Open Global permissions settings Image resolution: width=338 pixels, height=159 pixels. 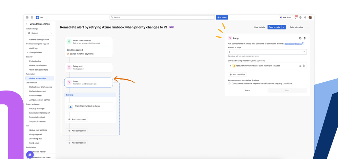click(x=38, y=65)
